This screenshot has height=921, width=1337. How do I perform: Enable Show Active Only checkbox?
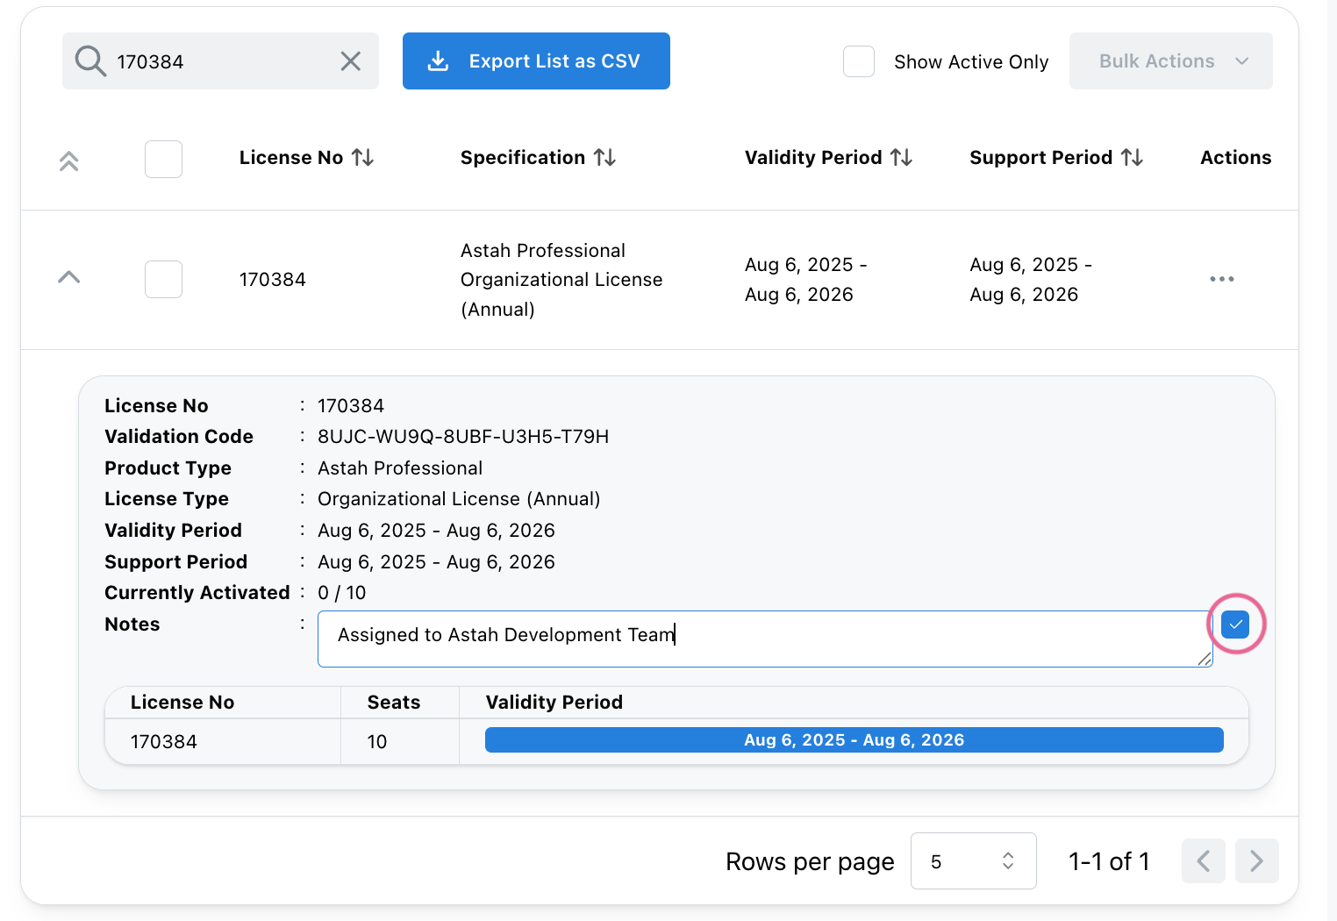click(x=859, y=61)
